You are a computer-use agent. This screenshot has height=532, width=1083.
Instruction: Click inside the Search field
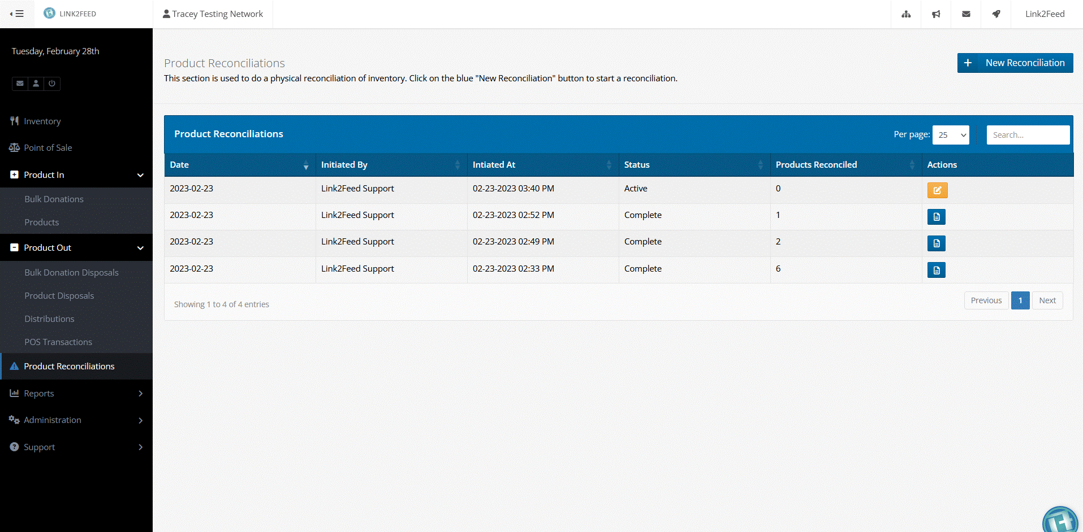[1028, 134]
